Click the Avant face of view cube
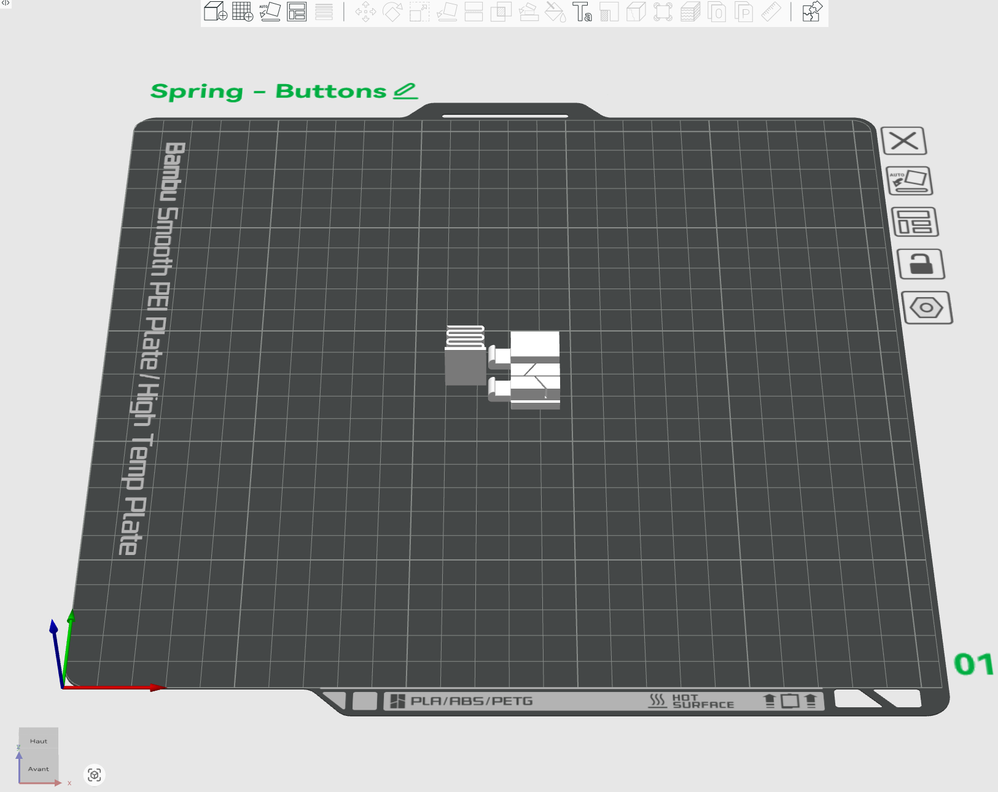This screenshot has height=792, width=998. click(39, 769)
